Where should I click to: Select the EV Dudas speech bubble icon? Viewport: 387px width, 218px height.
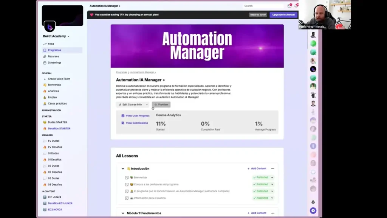pos(45,141)
